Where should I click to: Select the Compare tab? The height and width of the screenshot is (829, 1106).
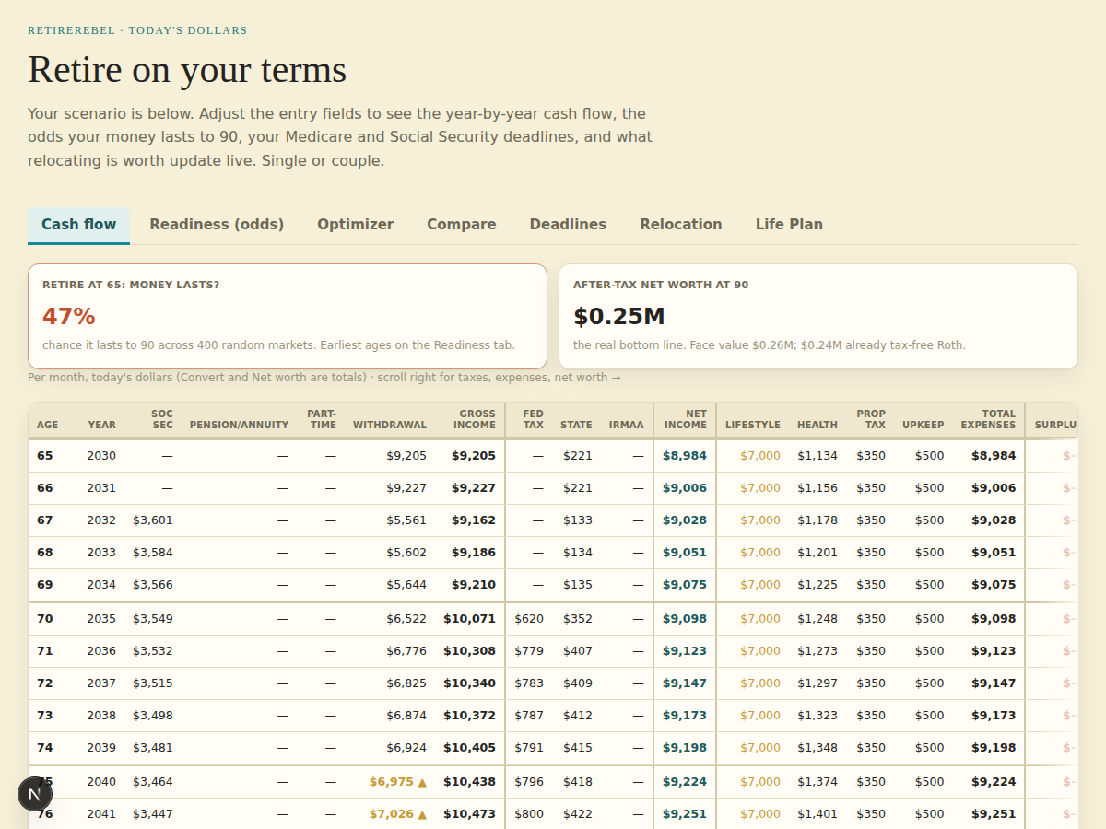pos(462,225)
